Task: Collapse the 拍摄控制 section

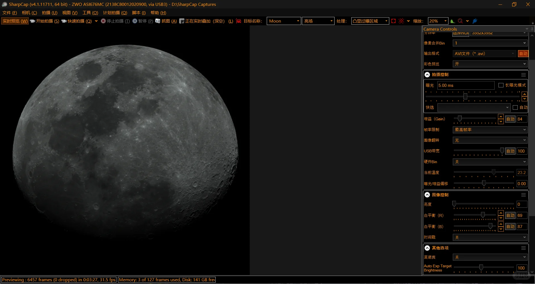Action: 427,75
